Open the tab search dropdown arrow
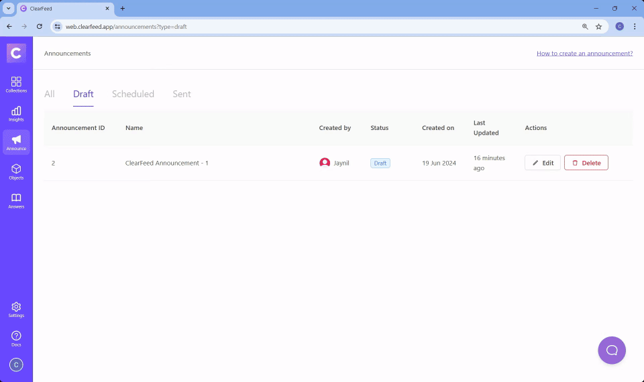Screen dimensions: 644x382 tap(9, 9)
